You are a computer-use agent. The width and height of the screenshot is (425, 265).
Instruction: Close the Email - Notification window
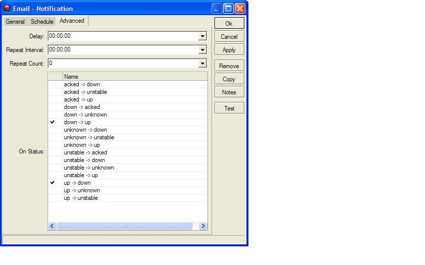tap(240, 9)
